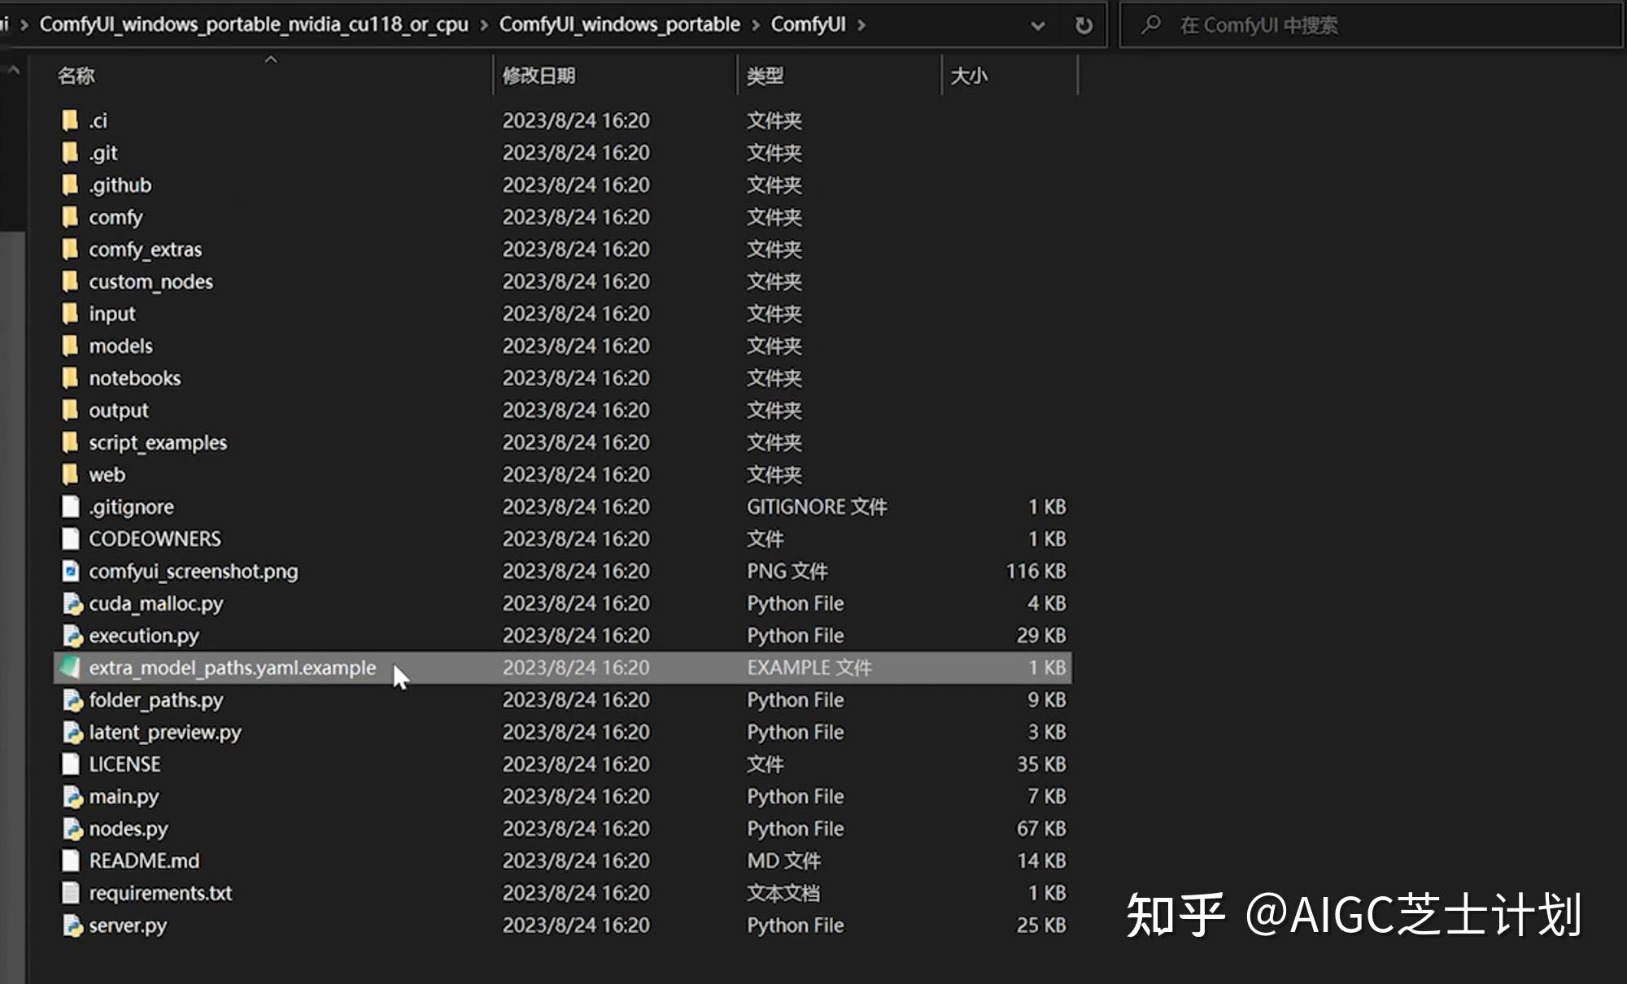Select the custom_nodes folder name
This screenshot has height=984, width=1627.
click(x=151, y=281)
